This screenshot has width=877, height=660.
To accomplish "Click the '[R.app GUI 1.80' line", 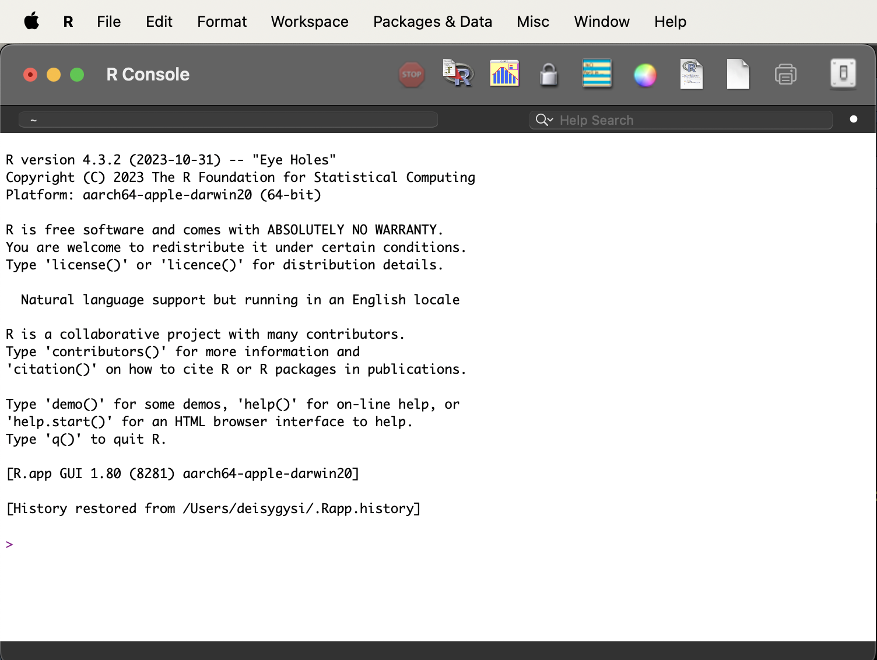I will [x=183, y=473].
